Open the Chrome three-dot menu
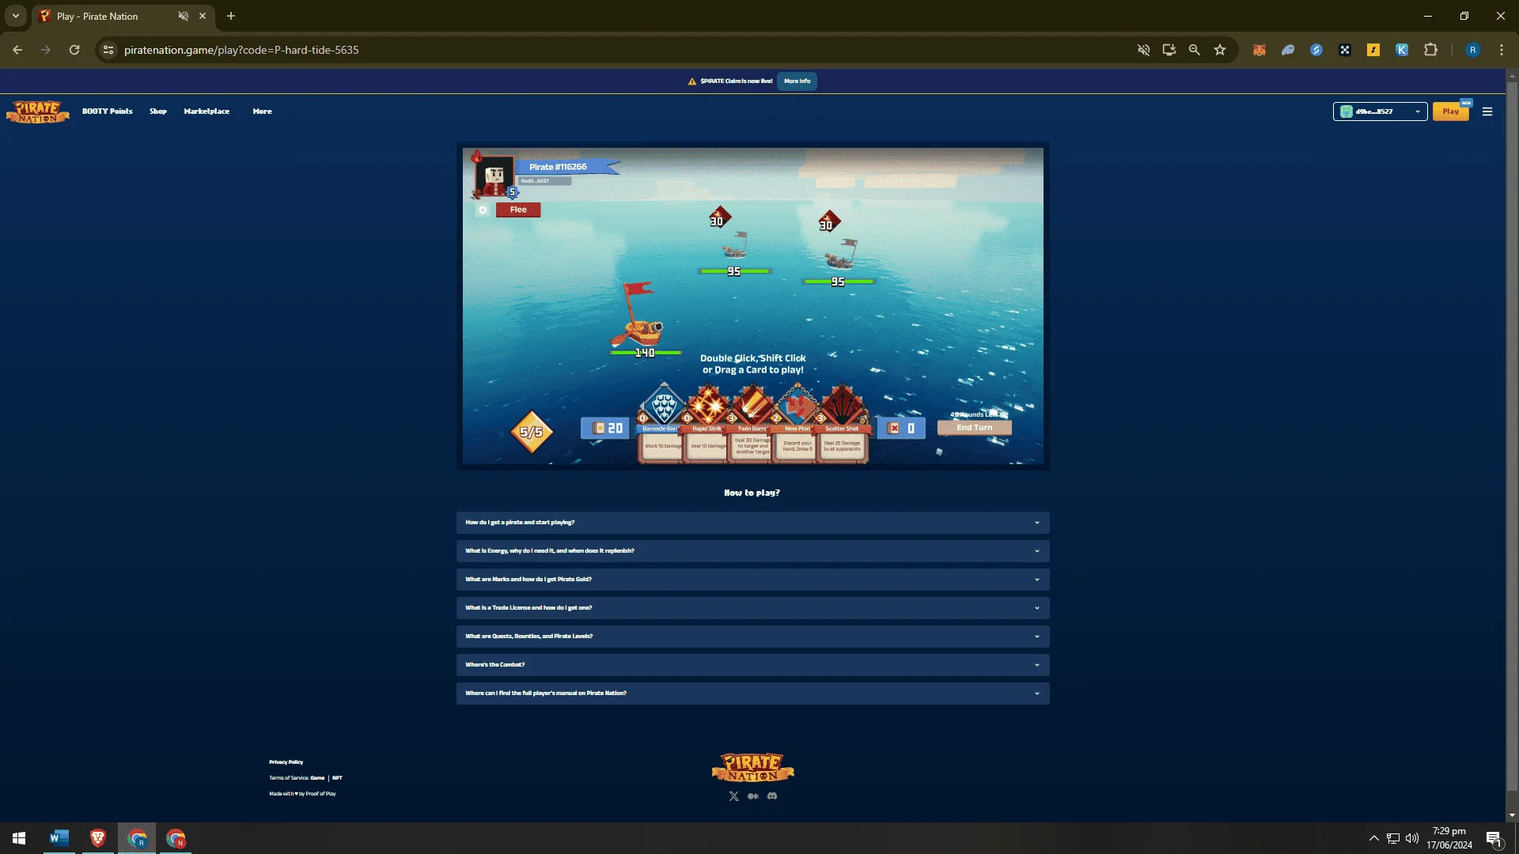This screenshot has width=1519, height=854. click(1502, 50)
